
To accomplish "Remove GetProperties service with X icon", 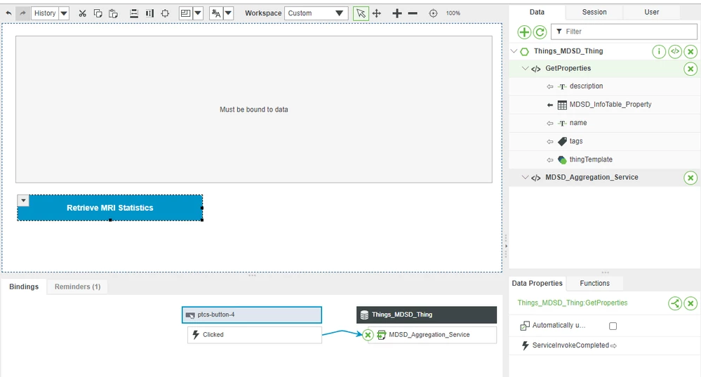I will click(x=690, y=69).
